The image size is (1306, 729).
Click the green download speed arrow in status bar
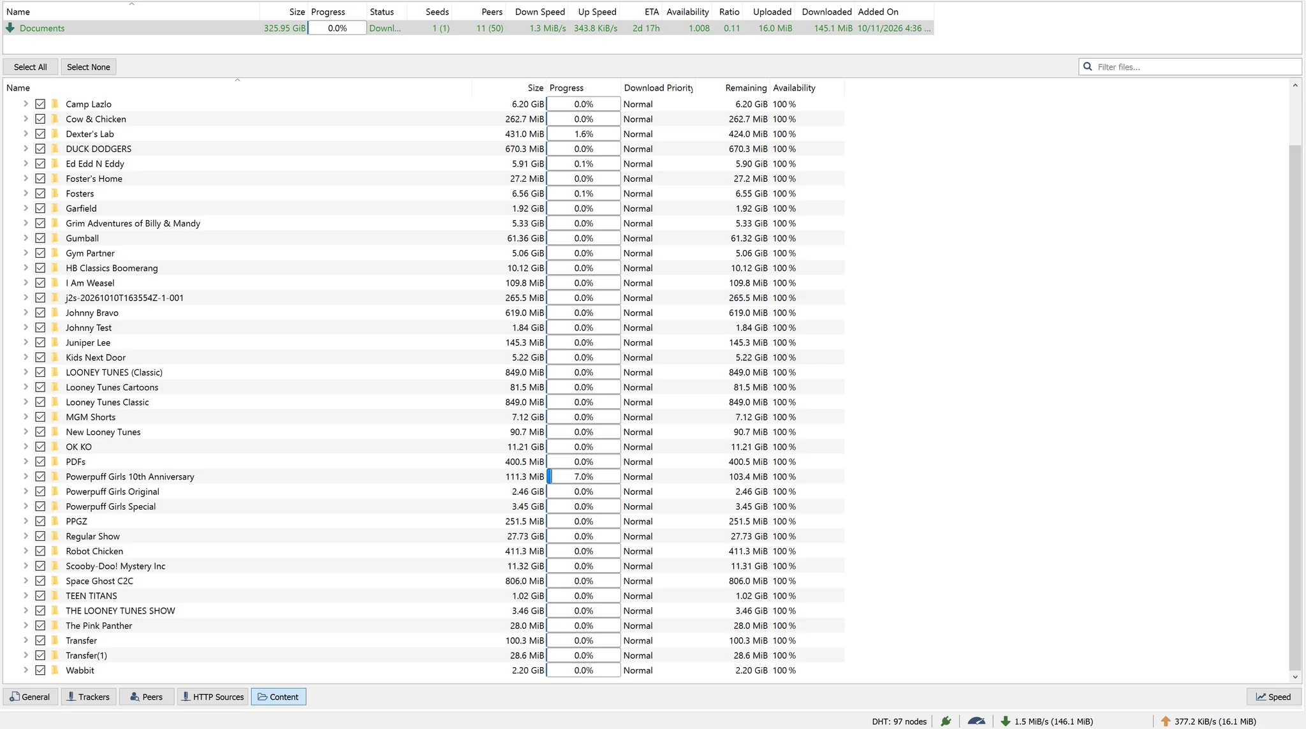pyautogui.click(x=1006, y=721)
